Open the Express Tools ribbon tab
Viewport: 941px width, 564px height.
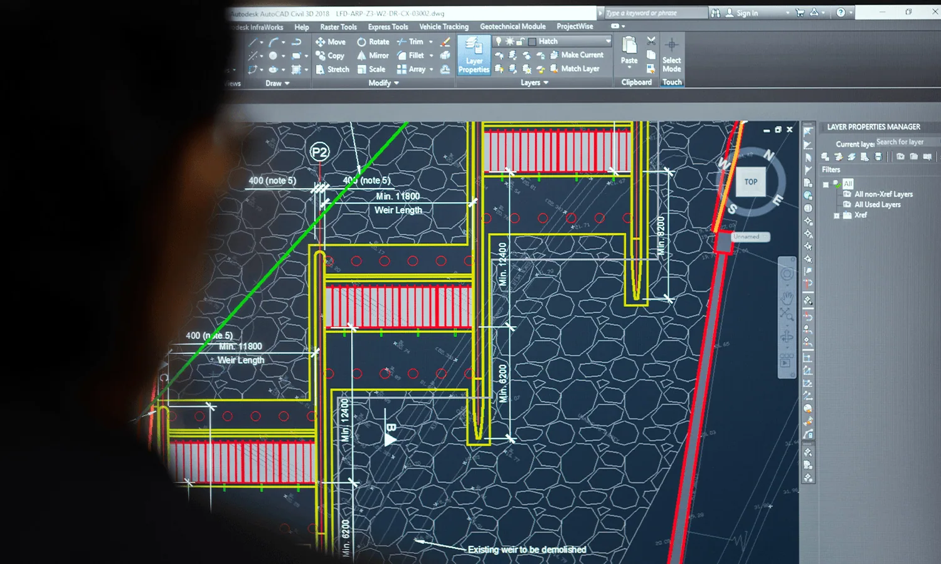coord(388,27)
